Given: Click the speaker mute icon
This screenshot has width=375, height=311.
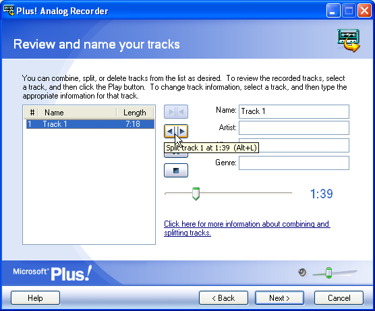Looking at the screenshot, I should [302, 273].
